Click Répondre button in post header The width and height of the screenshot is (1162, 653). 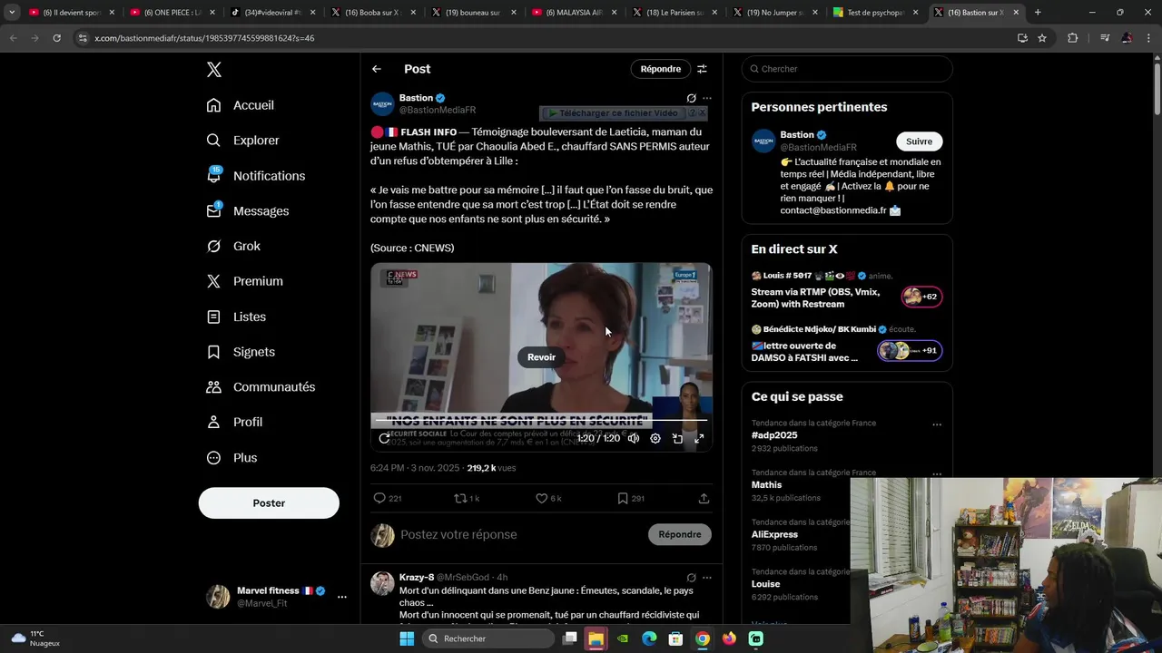coord(660,69)
